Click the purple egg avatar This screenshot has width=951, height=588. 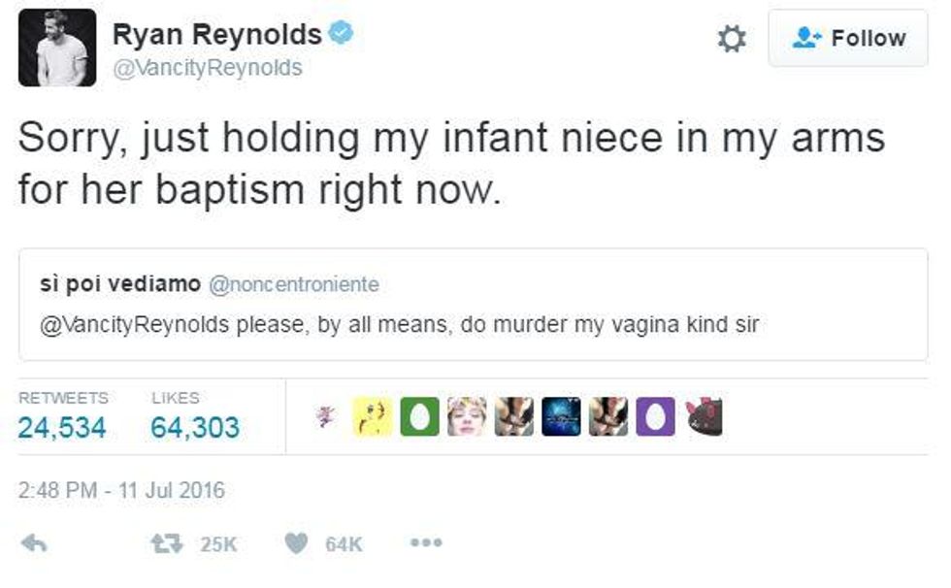click(656, 417)
